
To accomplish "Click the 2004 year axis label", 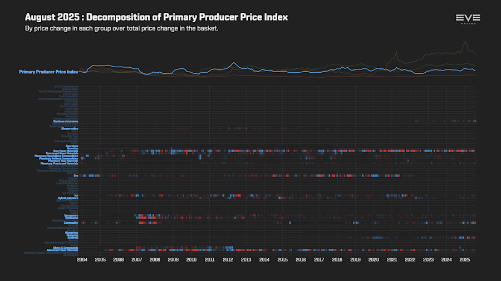I will pos(82,260).
